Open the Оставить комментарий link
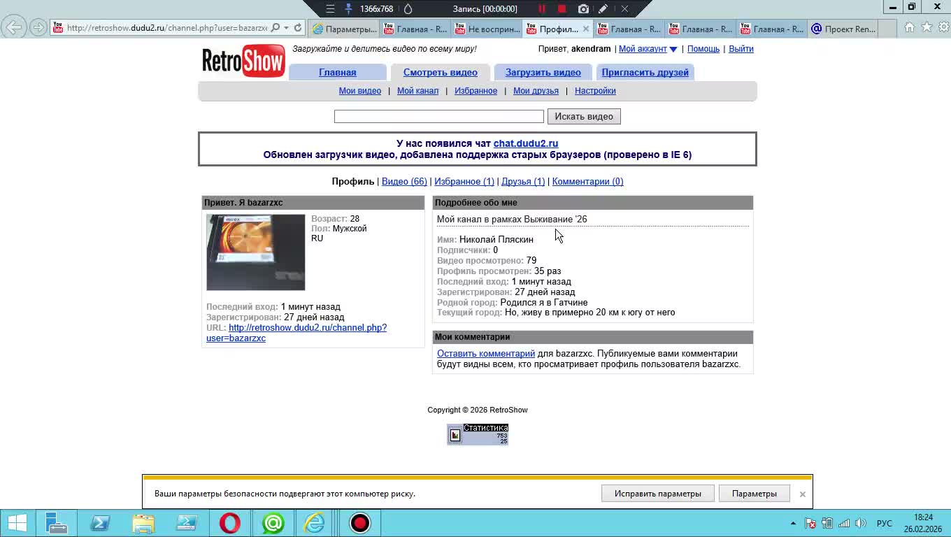Screen dimensions: 951x537 [x=485, y=354]
